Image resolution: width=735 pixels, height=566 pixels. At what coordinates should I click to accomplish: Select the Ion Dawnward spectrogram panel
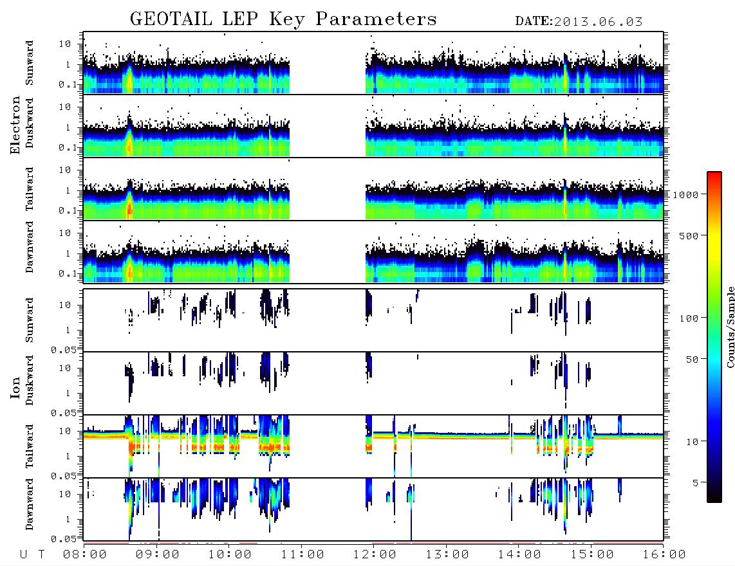pos(373,509)
